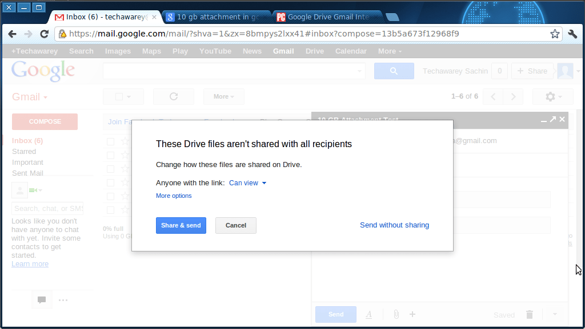Open search options dropdown arrow
This screenshot has height=329, width=585.
click(x=360, y=71)
